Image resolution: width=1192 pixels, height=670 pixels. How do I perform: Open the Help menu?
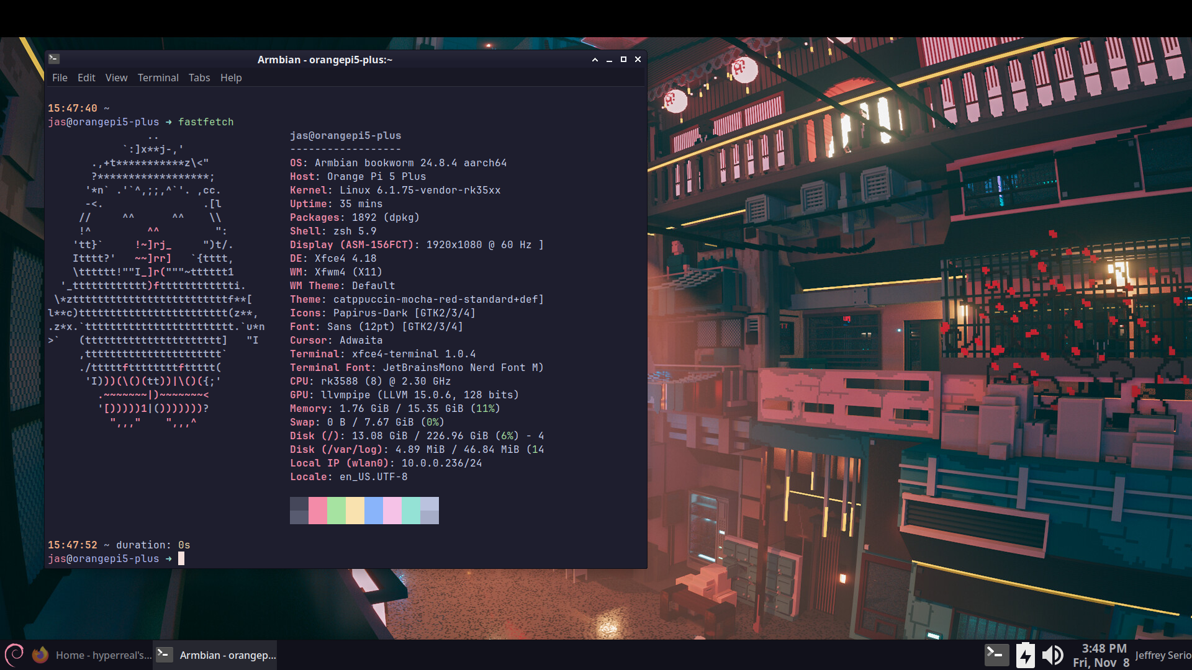coord(231,78)
